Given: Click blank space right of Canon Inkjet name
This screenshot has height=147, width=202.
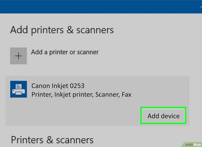Looking at the screenshot, I should (136, 86).
